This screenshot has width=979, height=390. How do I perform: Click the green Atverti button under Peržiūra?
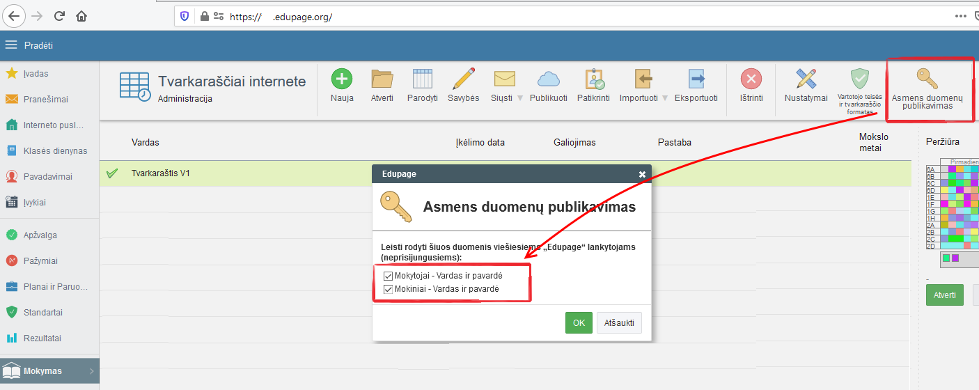pyautogui.click(x=945, y=295)
